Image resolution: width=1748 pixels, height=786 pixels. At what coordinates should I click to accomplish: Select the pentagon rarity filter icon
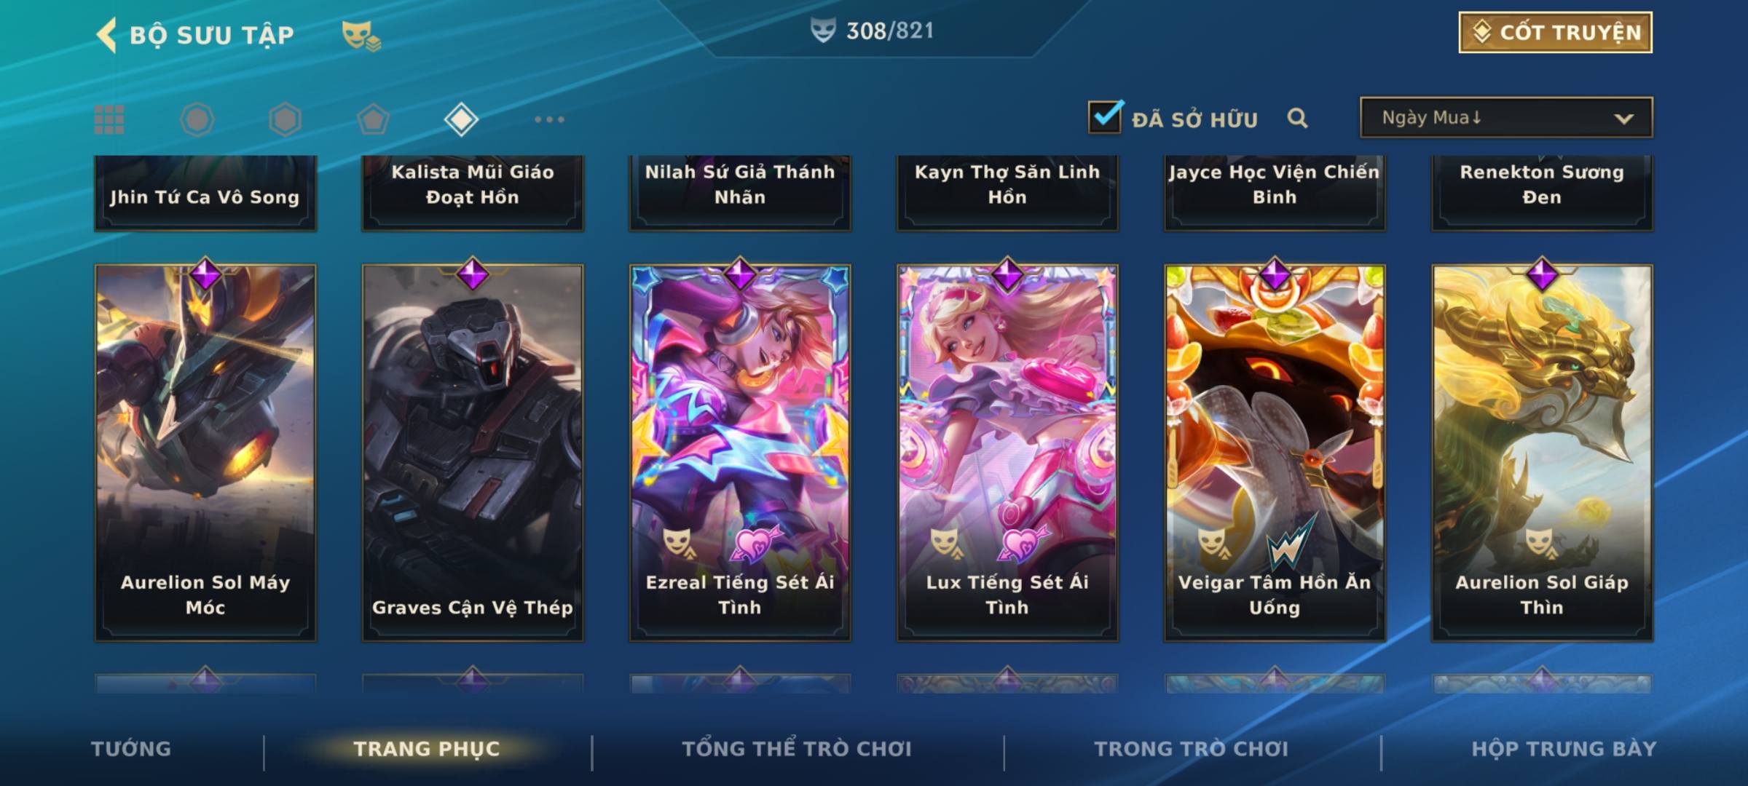373,119
